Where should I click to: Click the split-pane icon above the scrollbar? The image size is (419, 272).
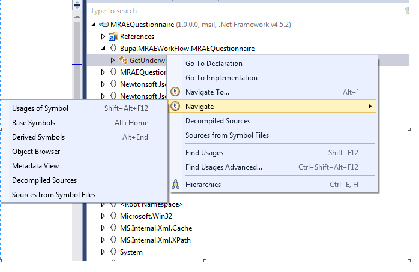click(x=77, y=5)
